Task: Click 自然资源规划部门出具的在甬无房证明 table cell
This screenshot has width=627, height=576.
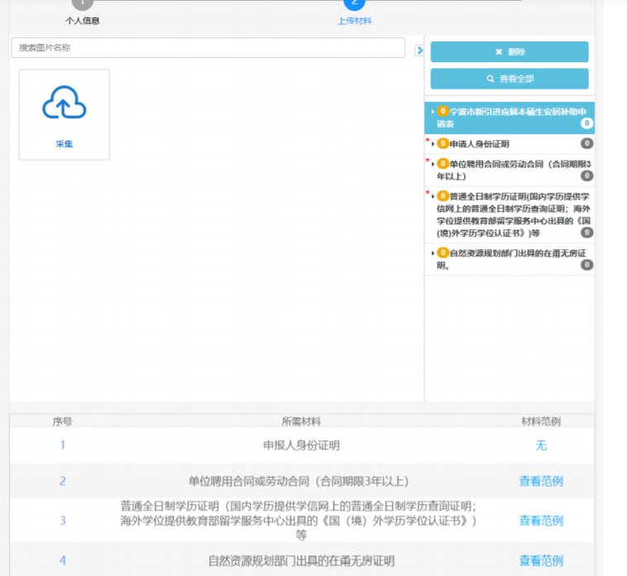Action: 301,561
